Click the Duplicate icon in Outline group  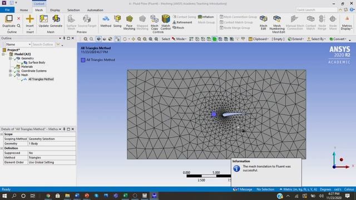[x=9, y=18]
